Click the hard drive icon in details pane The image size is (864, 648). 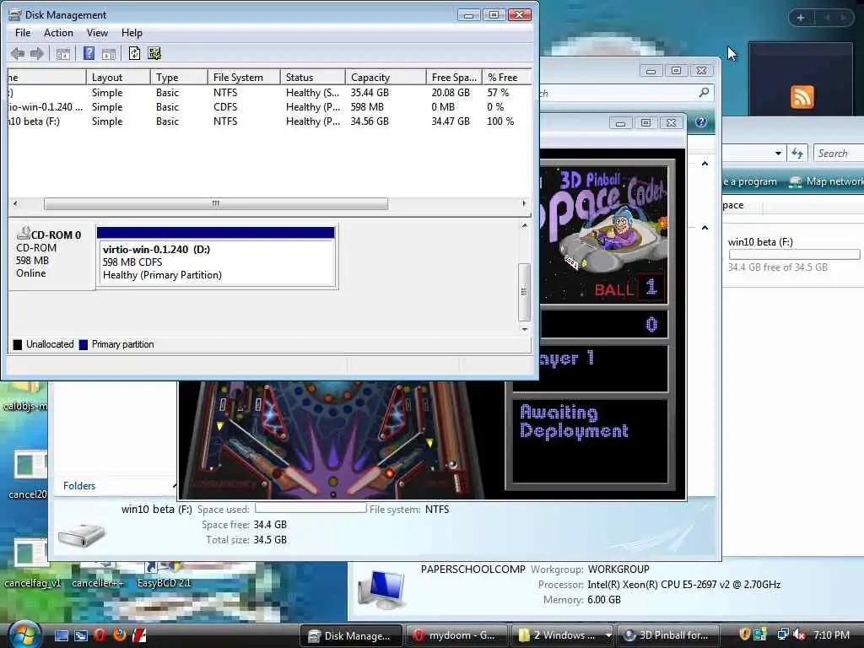(82, 534)
